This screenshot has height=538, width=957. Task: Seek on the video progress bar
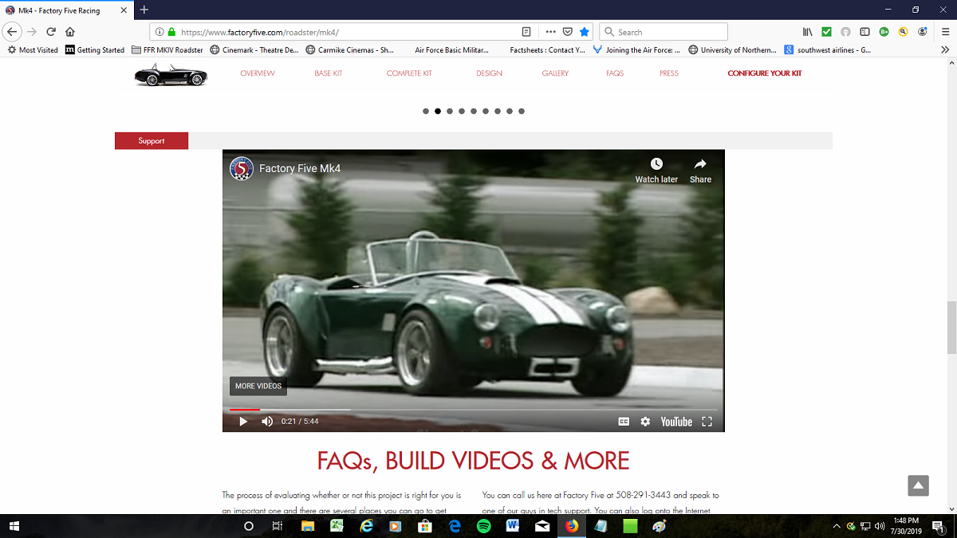(x=473, y=410)
